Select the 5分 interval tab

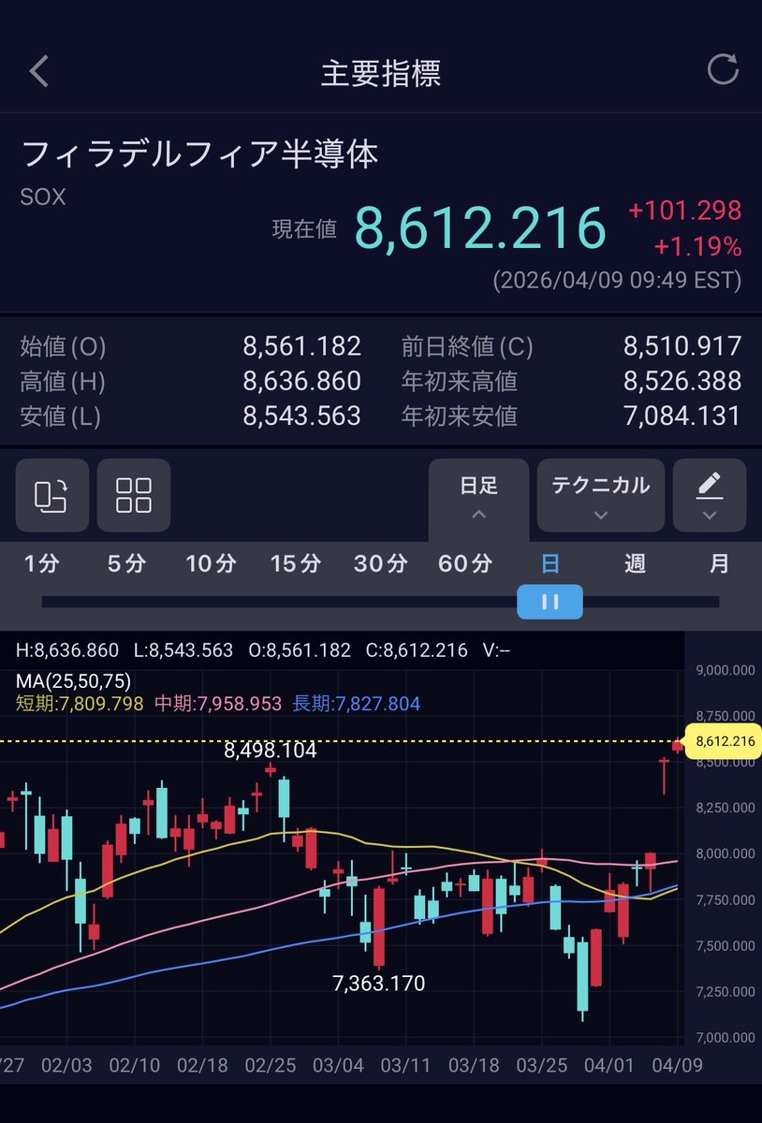[x=126, y=563]
